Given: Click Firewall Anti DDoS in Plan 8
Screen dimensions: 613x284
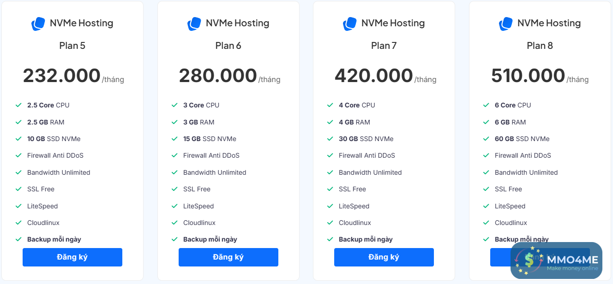Looking at the screenshot, I should pyautogui.click(x=523, y=155).
